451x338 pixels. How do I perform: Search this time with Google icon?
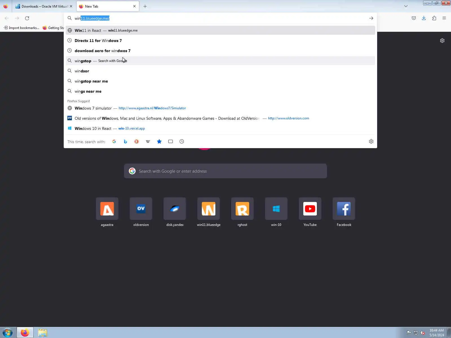coord(114,141)
